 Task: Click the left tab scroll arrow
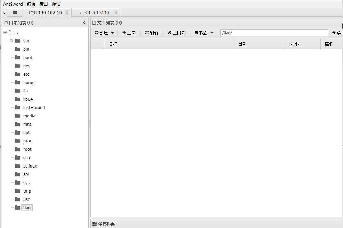[x=5, y=13]
